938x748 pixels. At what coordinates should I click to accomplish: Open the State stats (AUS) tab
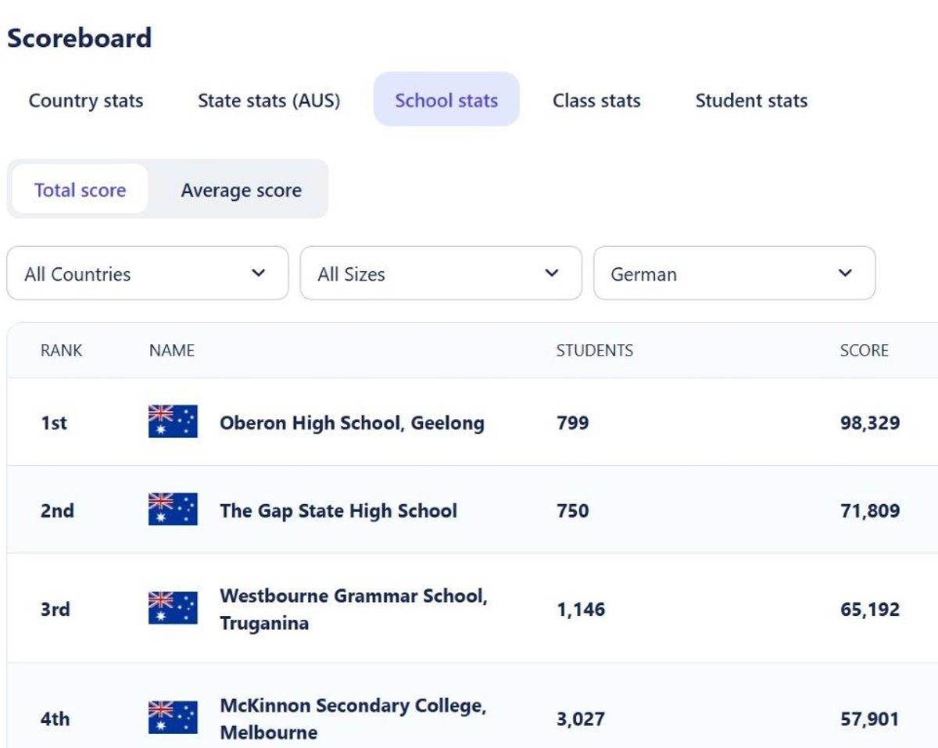269,100
